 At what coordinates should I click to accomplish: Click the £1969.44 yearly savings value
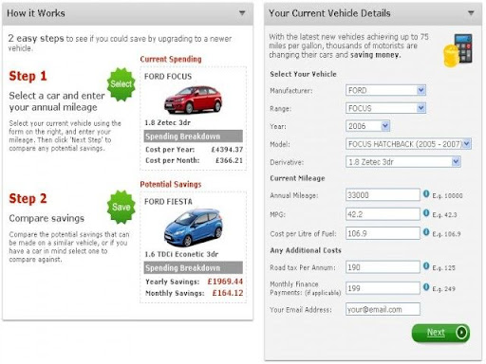tap(225, 282)
